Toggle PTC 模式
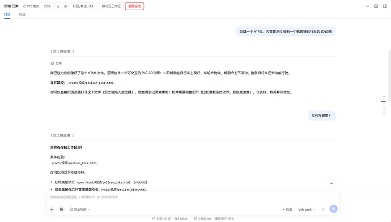This screenshot has width=391, height=222. tap(31, 6)
